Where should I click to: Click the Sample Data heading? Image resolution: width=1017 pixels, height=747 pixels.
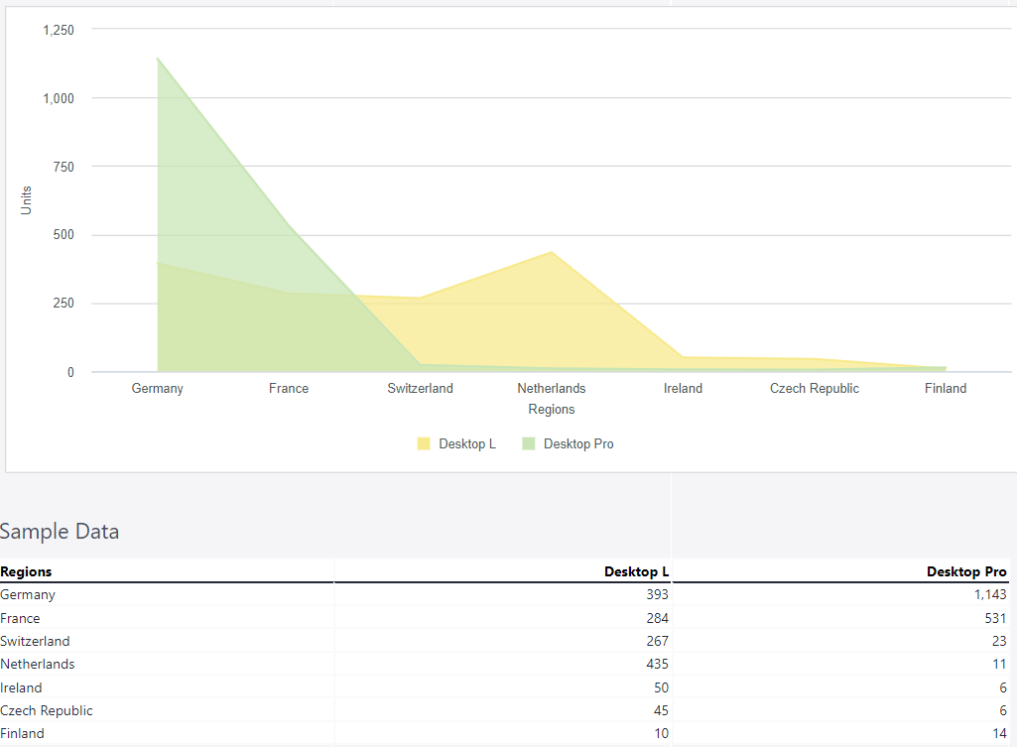(60, 532)
